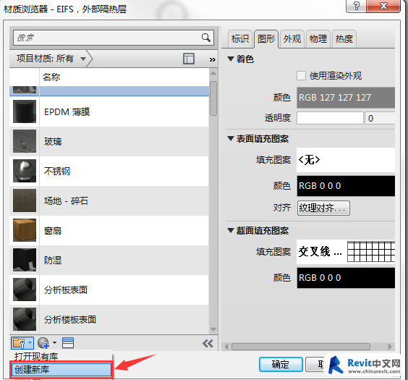The image size is (408, 380).
Task: Select the 分析楼板表面 name text
Action: 70,319
